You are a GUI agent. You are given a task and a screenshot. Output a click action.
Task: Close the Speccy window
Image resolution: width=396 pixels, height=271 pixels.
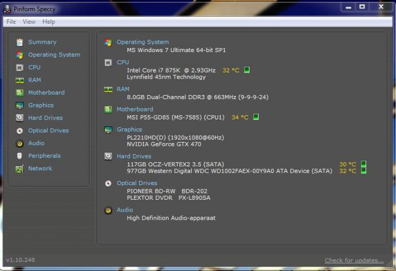click(x=381, y=7)
